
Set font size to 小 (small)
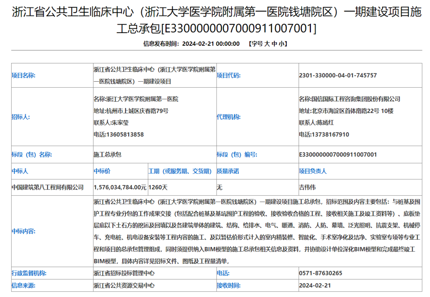click(281, 43)
